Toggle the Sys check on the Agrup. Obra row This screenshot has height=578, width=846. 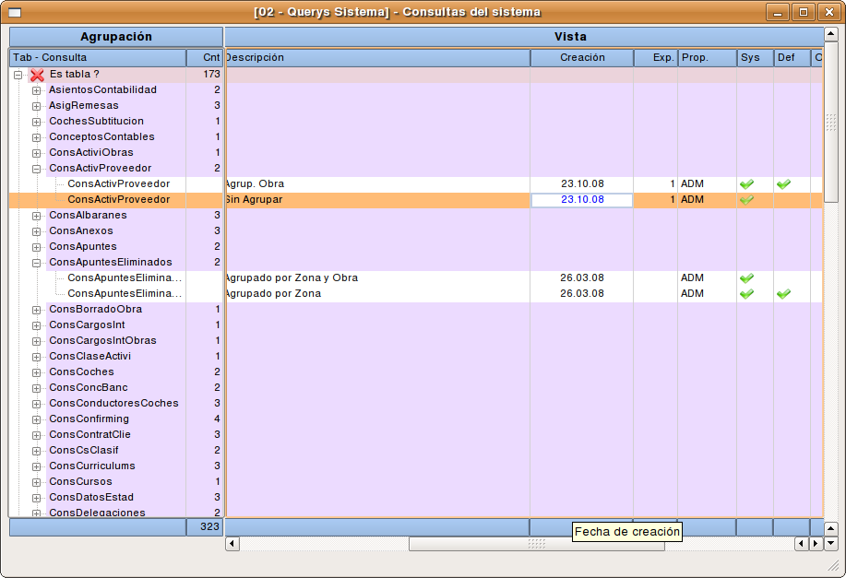pos(746,183)
